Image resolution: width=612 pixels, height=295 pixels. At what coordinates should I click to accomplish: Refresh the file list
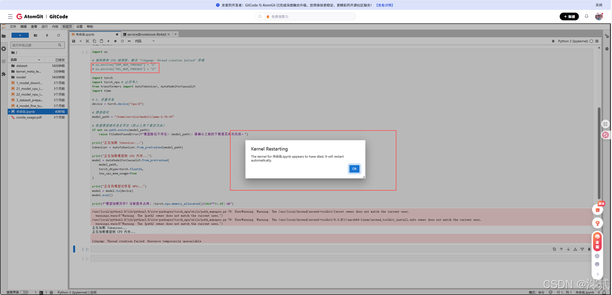(59, 35)
